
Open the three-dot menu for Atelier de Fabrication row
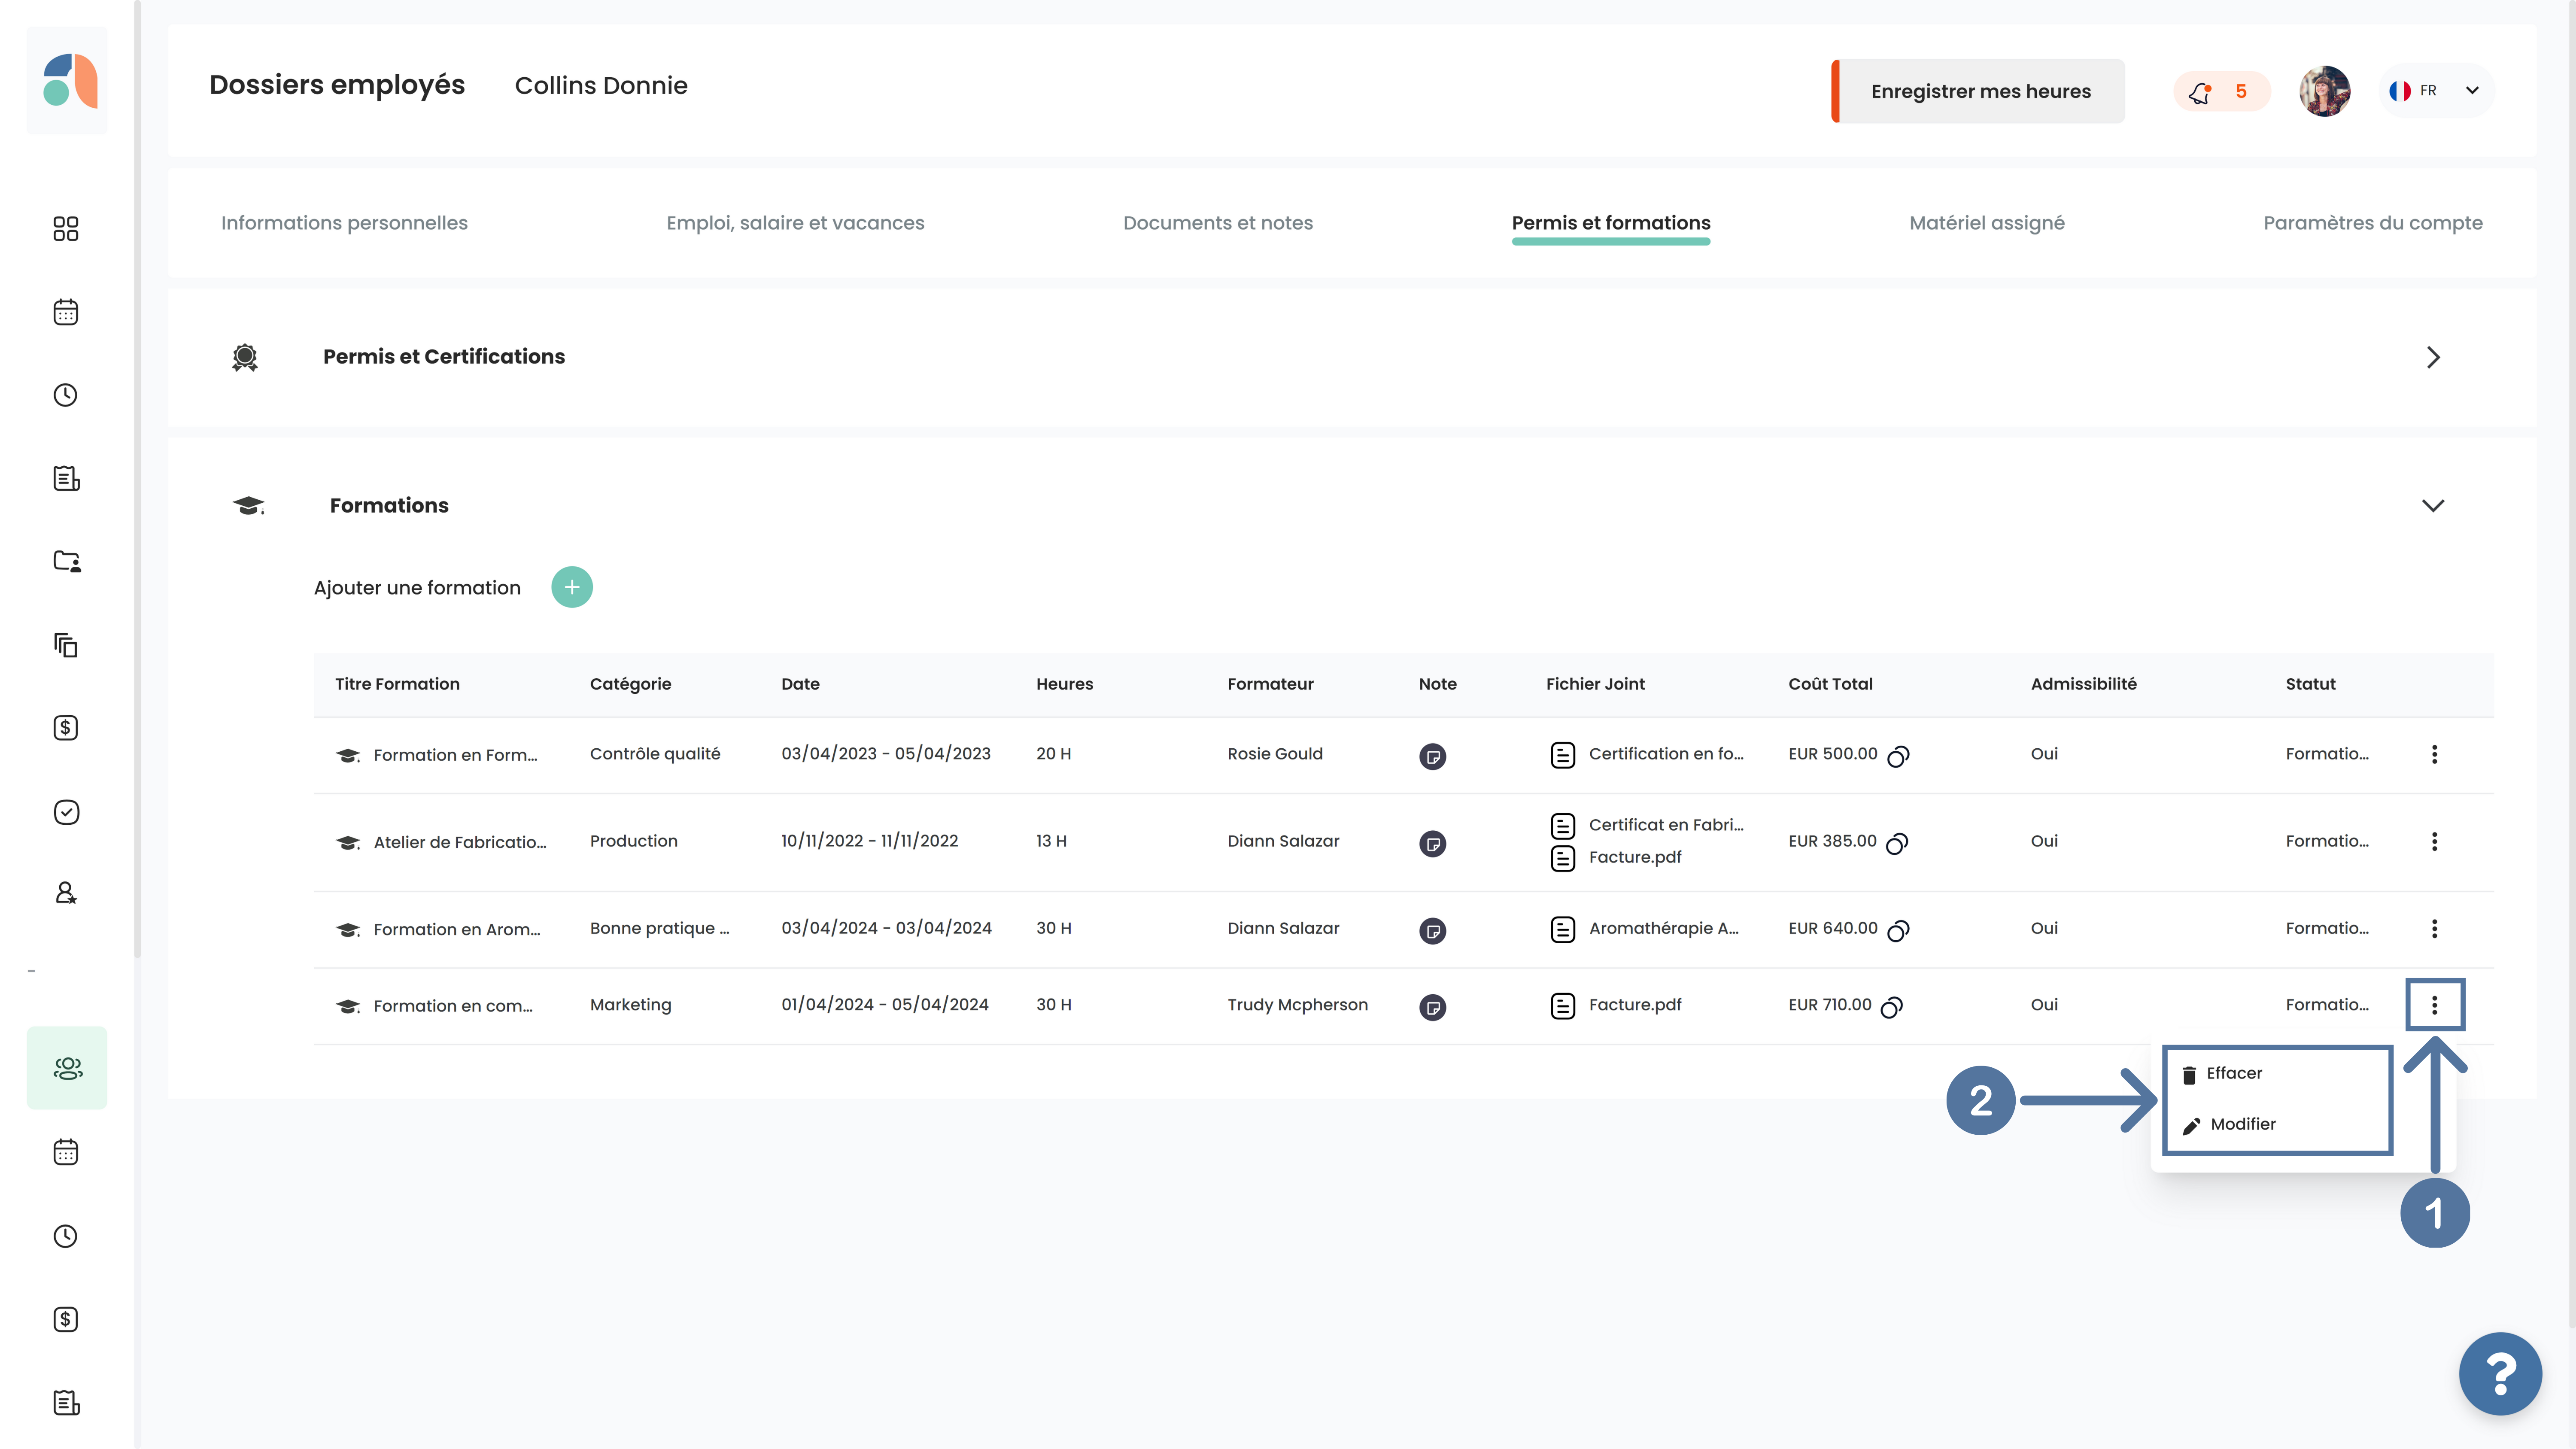pos(2434,841)
